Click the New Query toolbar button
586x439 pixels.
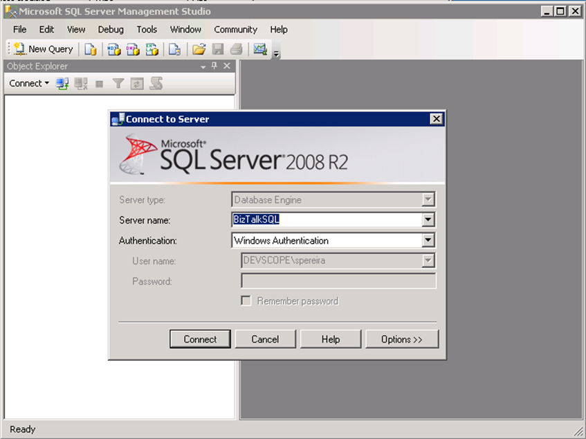pyautogui.click(x=43, y=49)
